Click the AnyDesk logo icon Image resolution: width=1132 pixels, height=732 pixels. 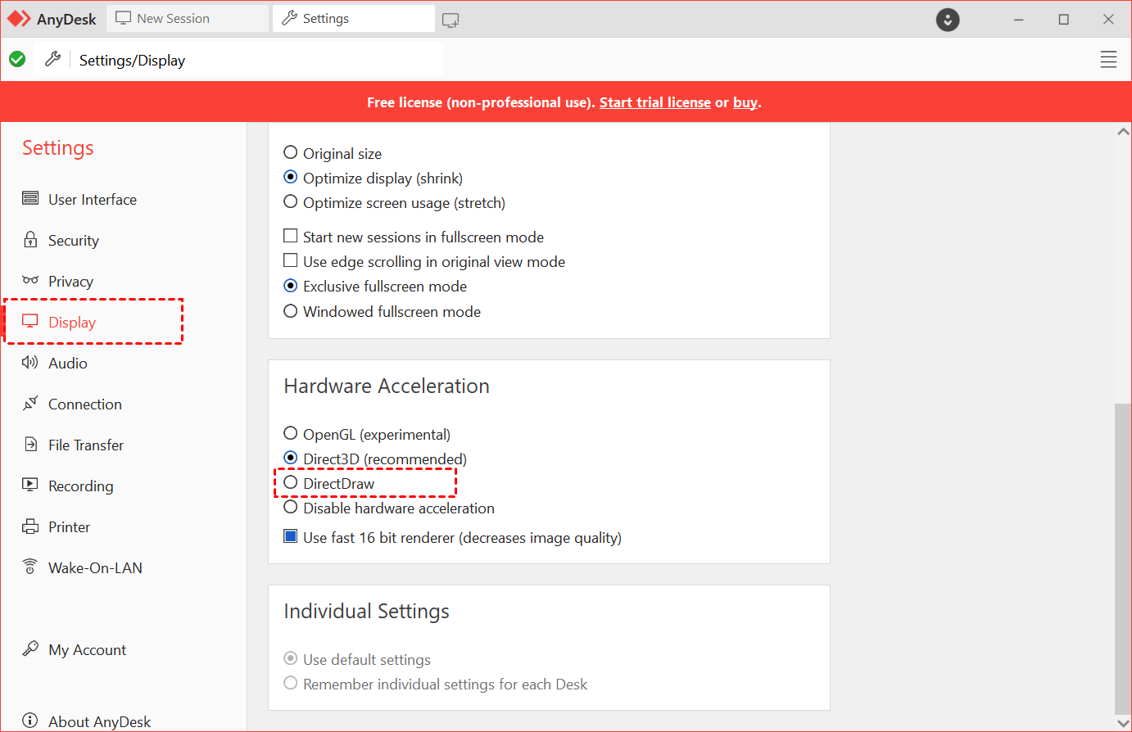coord(19,19)
